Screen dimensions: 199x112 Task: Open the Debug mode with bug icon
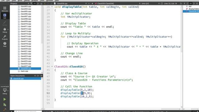[x=5, y=30]
